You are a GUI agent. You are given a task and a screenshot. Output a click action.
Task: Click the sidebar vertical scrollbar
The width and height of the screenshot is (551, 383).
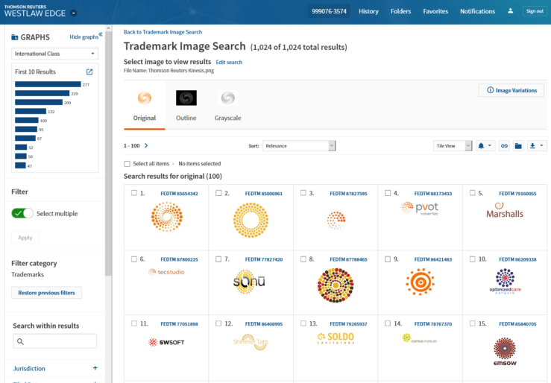click(108, 153)
